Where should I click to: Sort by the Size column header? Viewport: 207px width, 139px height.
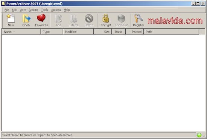click(103, 32)
